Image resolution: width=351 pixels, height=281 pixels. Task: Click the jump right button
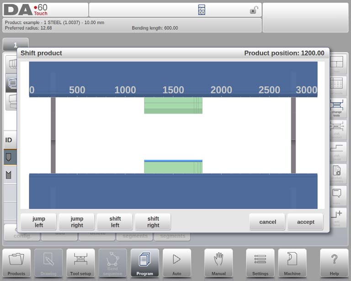pos(77,222)
